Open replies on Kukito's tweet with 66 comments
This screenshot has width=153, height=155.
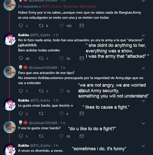click(x=21, y=58)
